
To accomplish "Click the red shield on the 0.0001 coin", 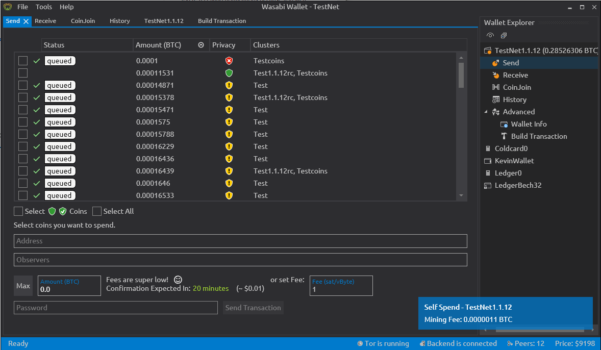I will pos(229,61).
